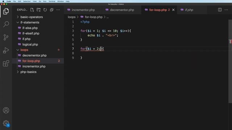Click the PHP icon on decrementor.php tab
Screen dimensions: 232x130
(x=107, y=10)
